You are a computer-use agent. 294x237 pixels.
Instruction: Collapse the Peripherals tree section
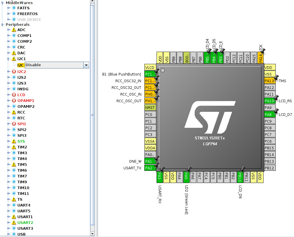click(3, 25)
